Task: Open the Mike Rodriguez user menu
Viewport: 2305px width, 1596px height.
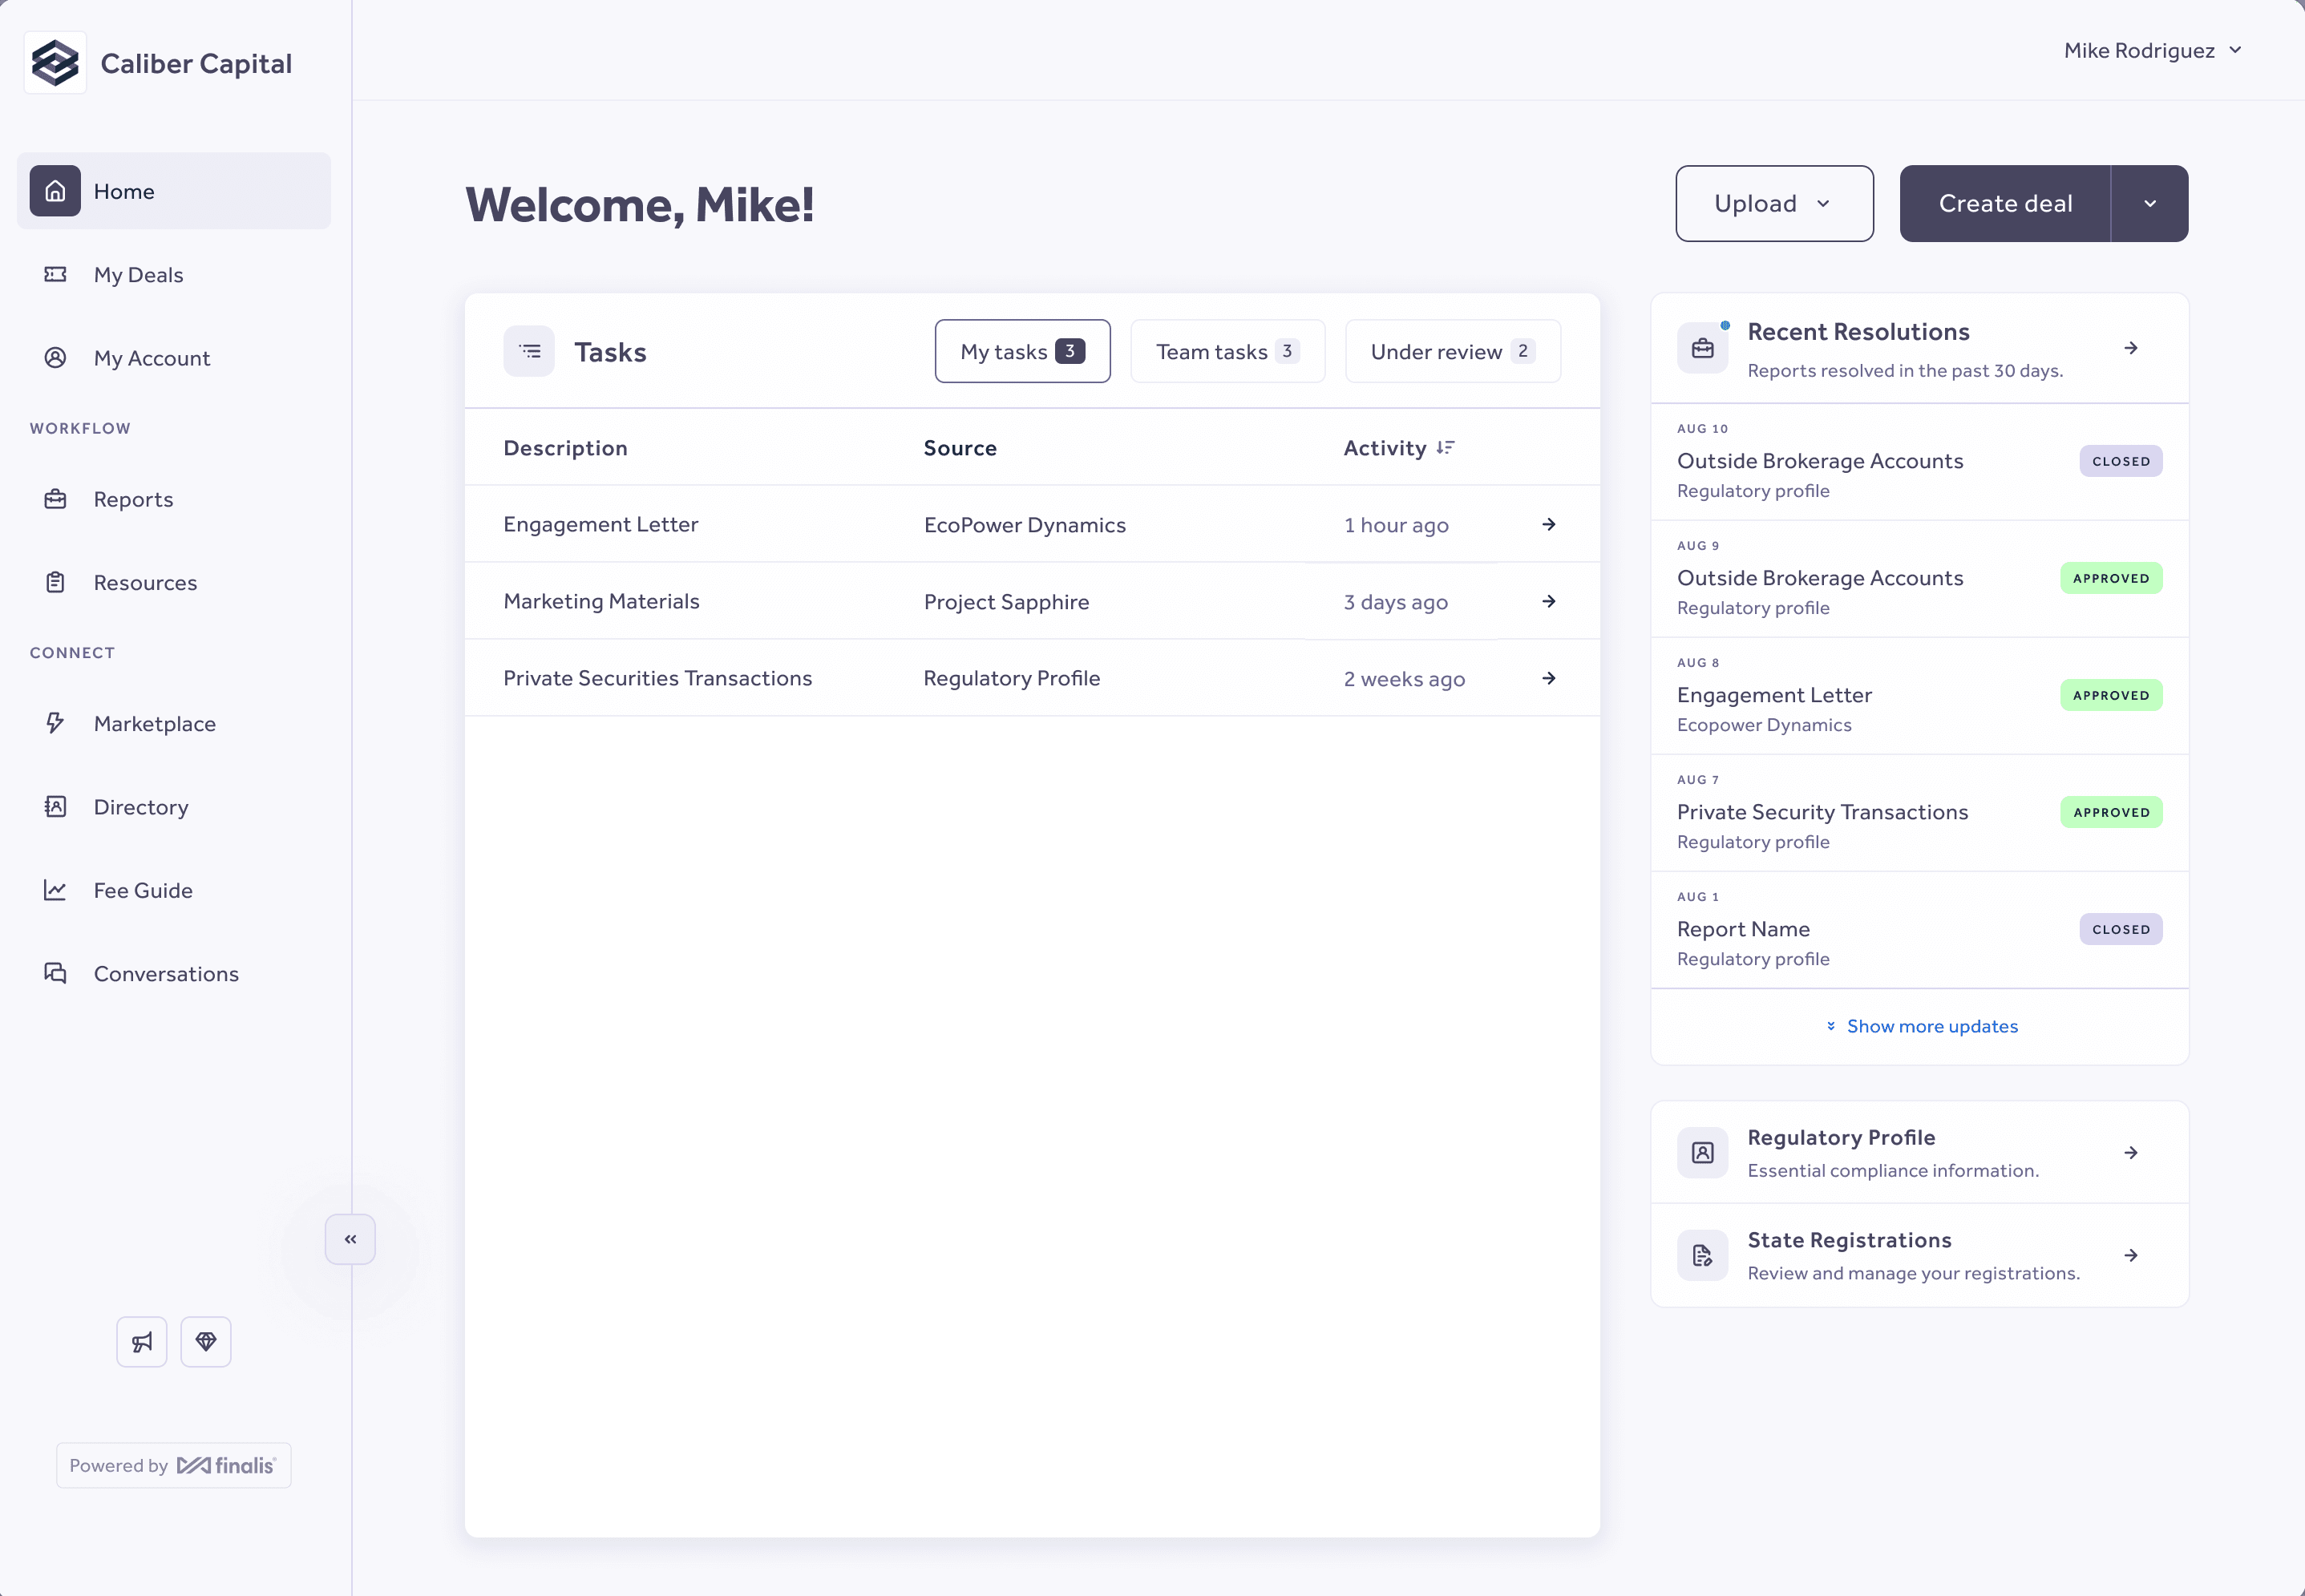Action: point(2152,51)
